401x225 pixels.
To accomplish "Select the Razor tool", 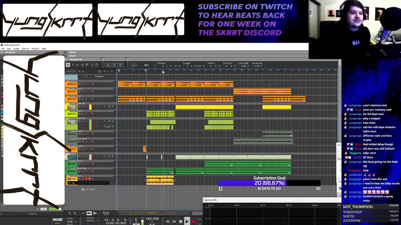I will coord(82,65).
